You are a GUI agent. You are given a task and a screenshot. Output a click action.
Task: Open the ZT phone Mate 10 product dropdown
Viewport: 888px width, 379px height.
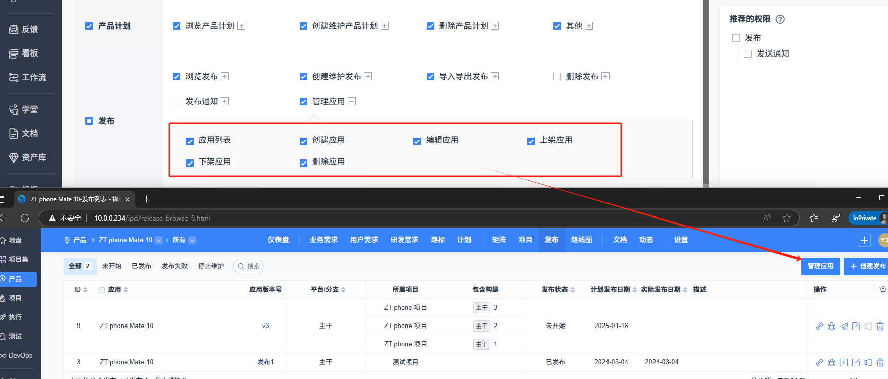tap(159, 240)
